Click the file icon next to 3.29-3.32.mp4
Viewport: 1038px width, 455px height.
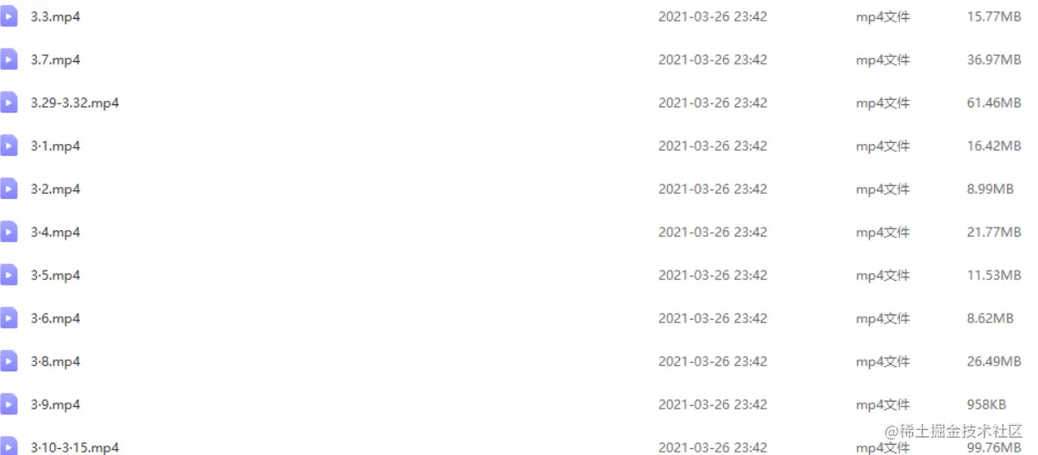click(9, 103)
